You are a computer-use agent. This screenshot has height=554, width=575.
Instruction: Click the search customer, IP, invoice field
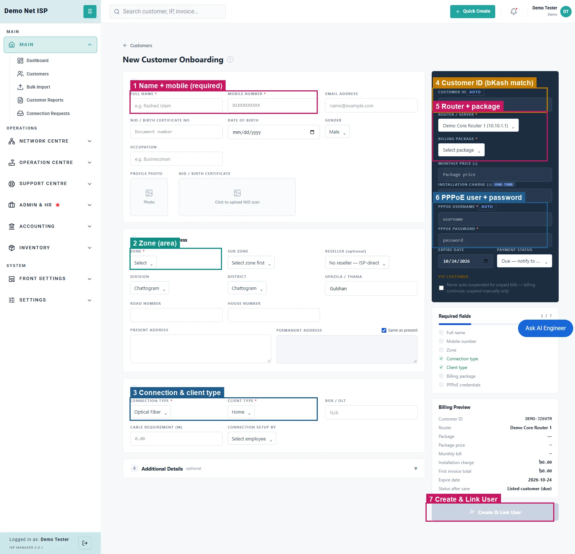click(168, 12)
